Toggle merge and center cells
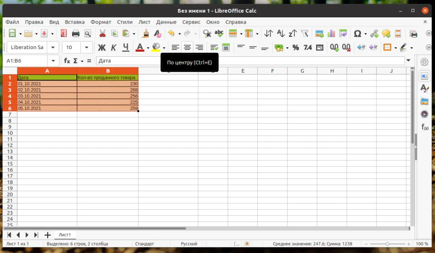This screenshot has height=253, width=435. [x=226, y=47]
